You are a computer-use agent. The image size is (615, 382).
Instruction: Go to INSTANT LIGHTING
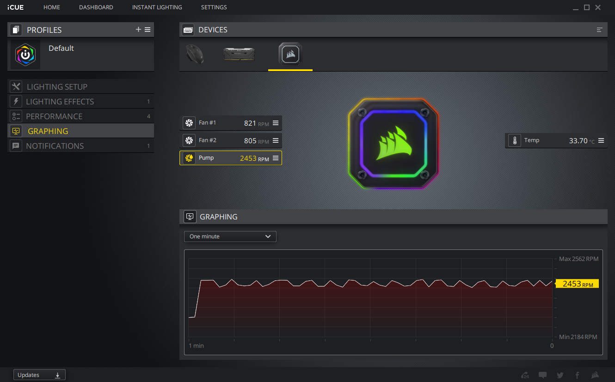point(157,7)
